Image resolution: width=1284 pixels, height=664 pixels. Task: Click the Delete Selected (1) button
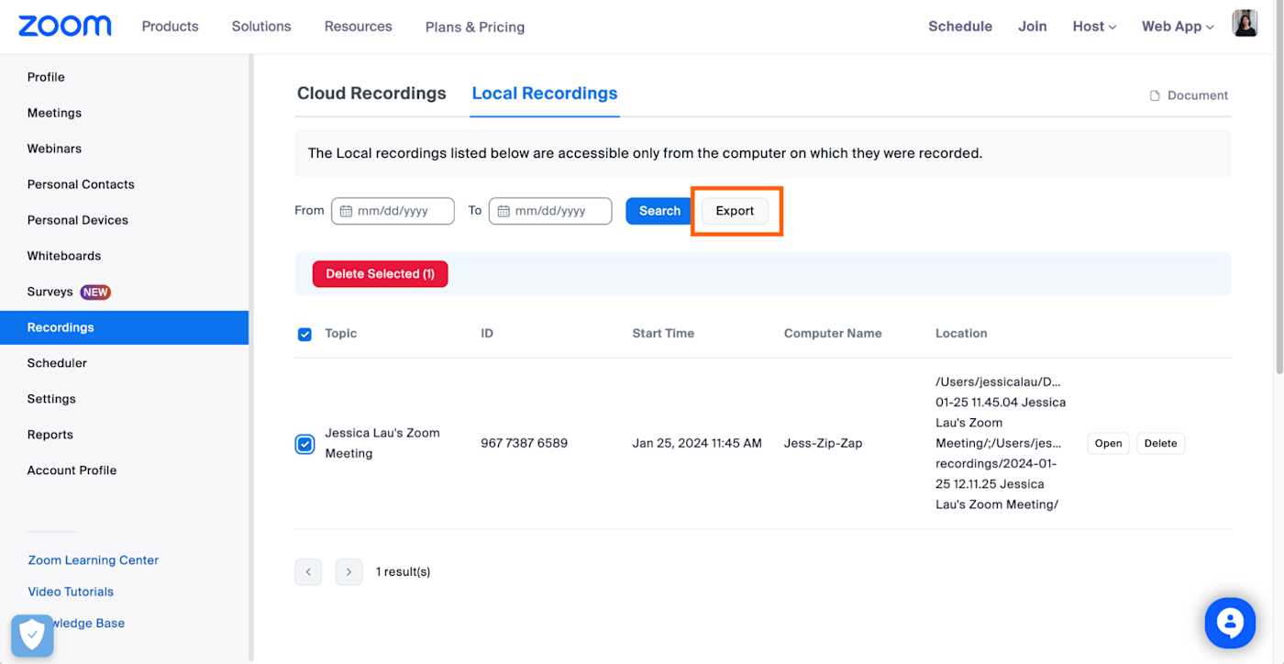click(x=380, y=274)
